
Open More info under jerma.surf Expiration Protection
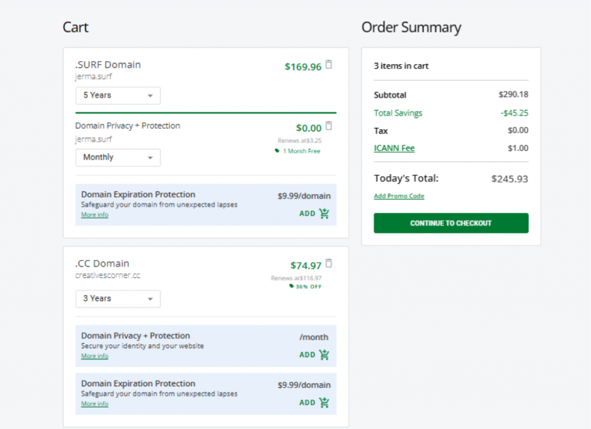click(95, 215)
